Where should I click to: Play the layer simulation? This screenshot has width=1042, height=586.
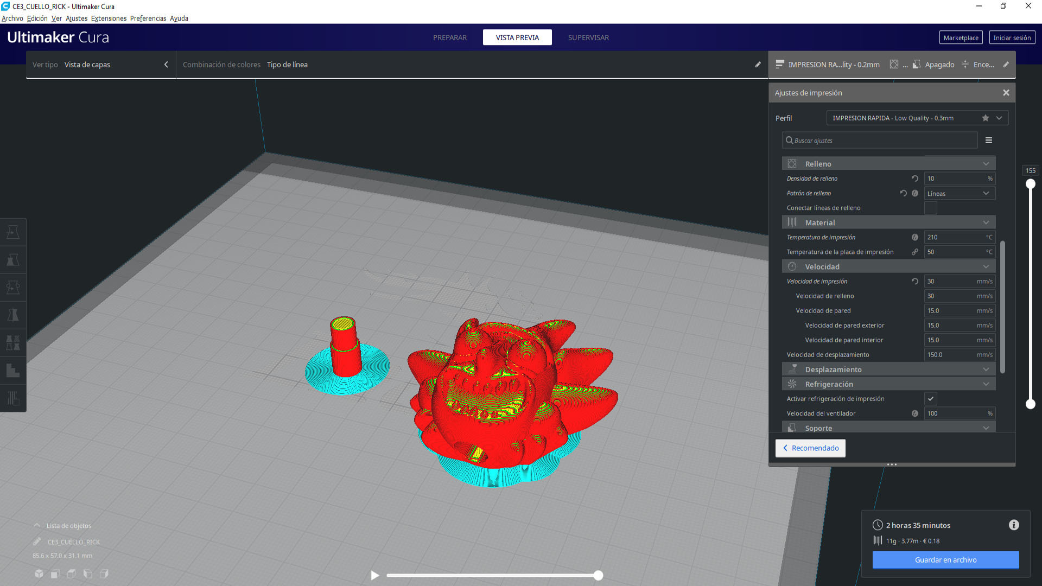click(x=374, y=575)
